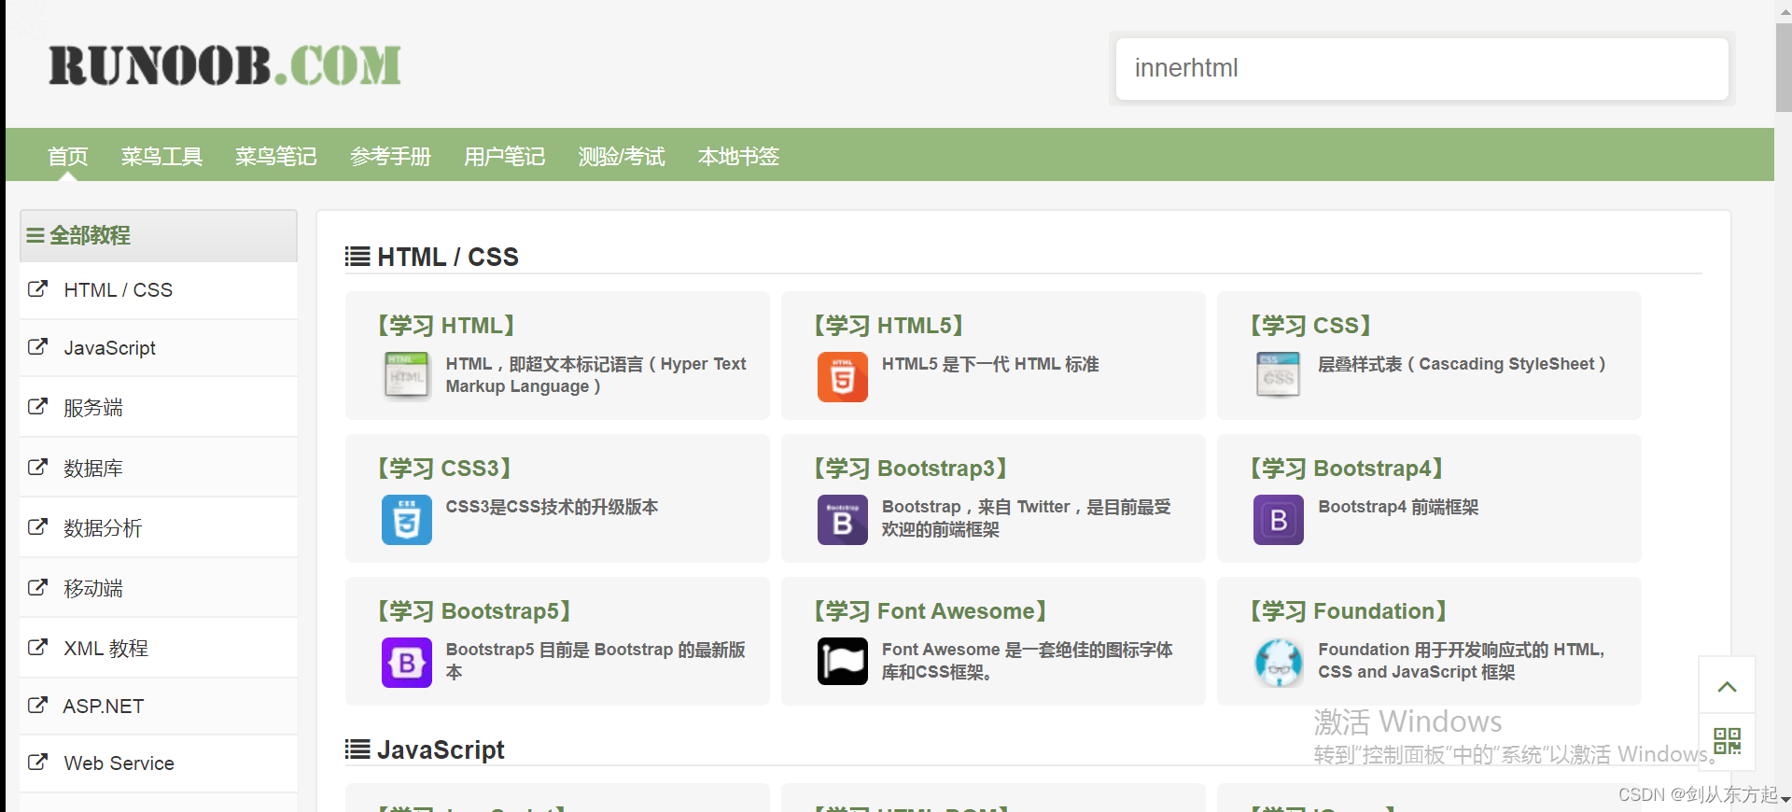Click the search box containing innerhtml
Screen dimensions: 1792x812
1421,68
